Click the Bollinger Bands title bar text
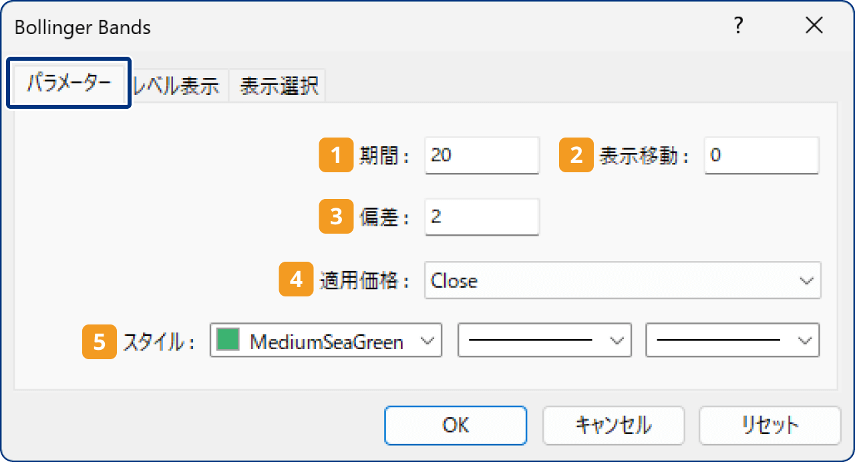855x462 pixels. click(x=82, y=27)
